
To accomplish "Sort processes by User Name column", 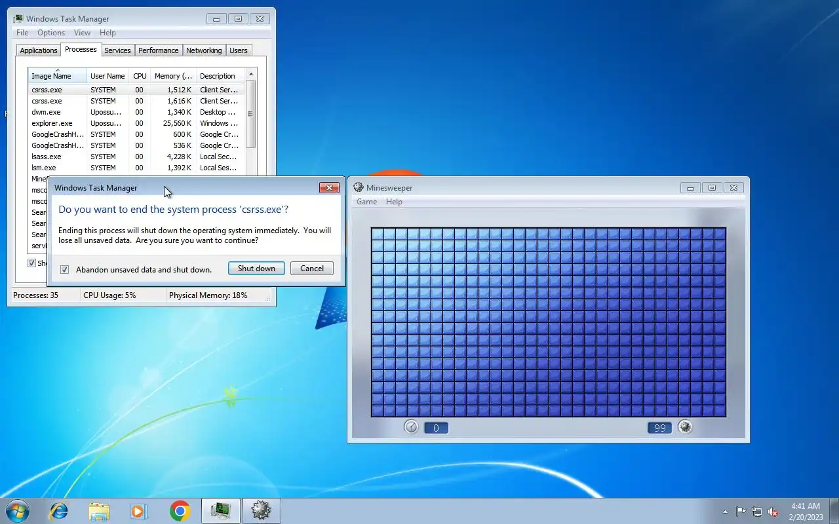I will coord(107,75).
